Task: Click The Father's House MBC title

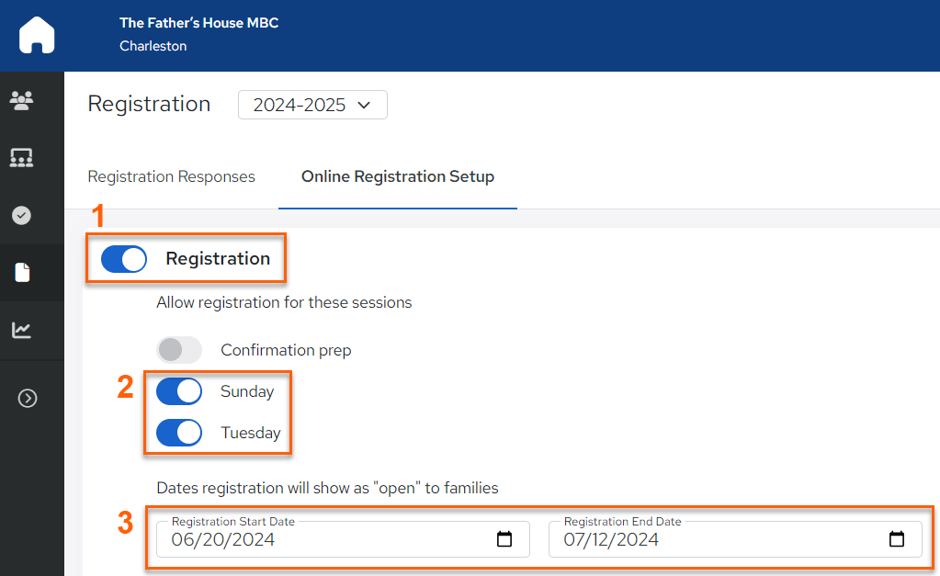Action: click(199, 23)
